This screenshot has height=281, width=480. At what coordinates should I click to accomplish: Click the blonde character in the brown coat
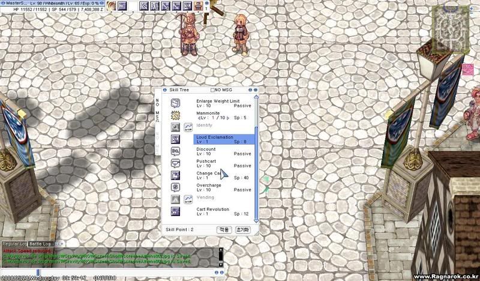click(241, 35)
